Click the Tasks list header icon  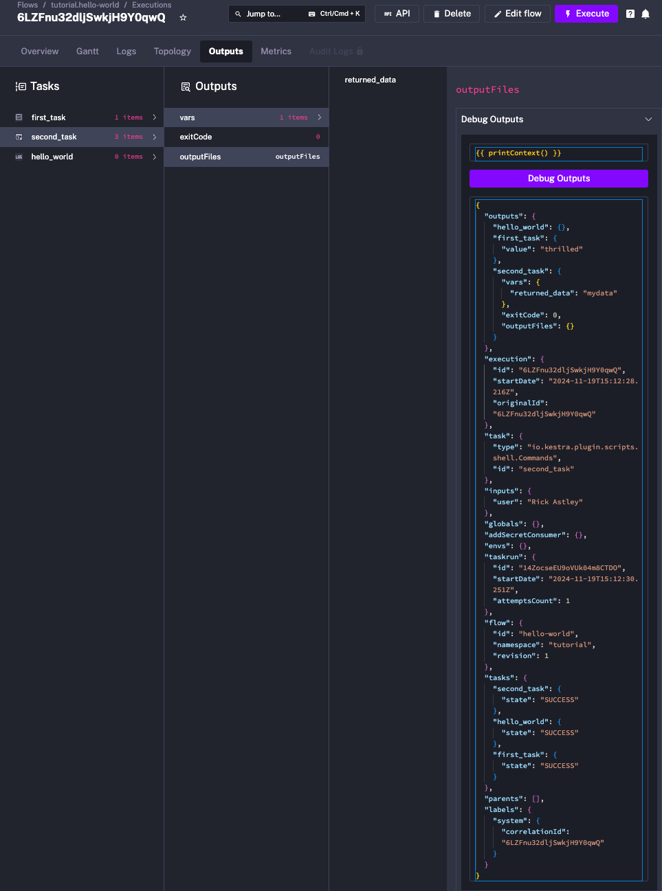(21, 87)
